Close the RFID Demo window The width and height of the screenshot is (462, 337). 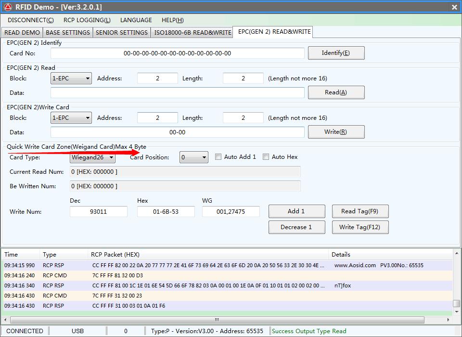coord(454,7)
